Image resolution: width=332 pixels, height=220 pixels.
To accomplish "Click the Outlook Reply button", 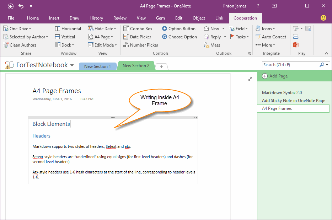I will tap(212, 37).
